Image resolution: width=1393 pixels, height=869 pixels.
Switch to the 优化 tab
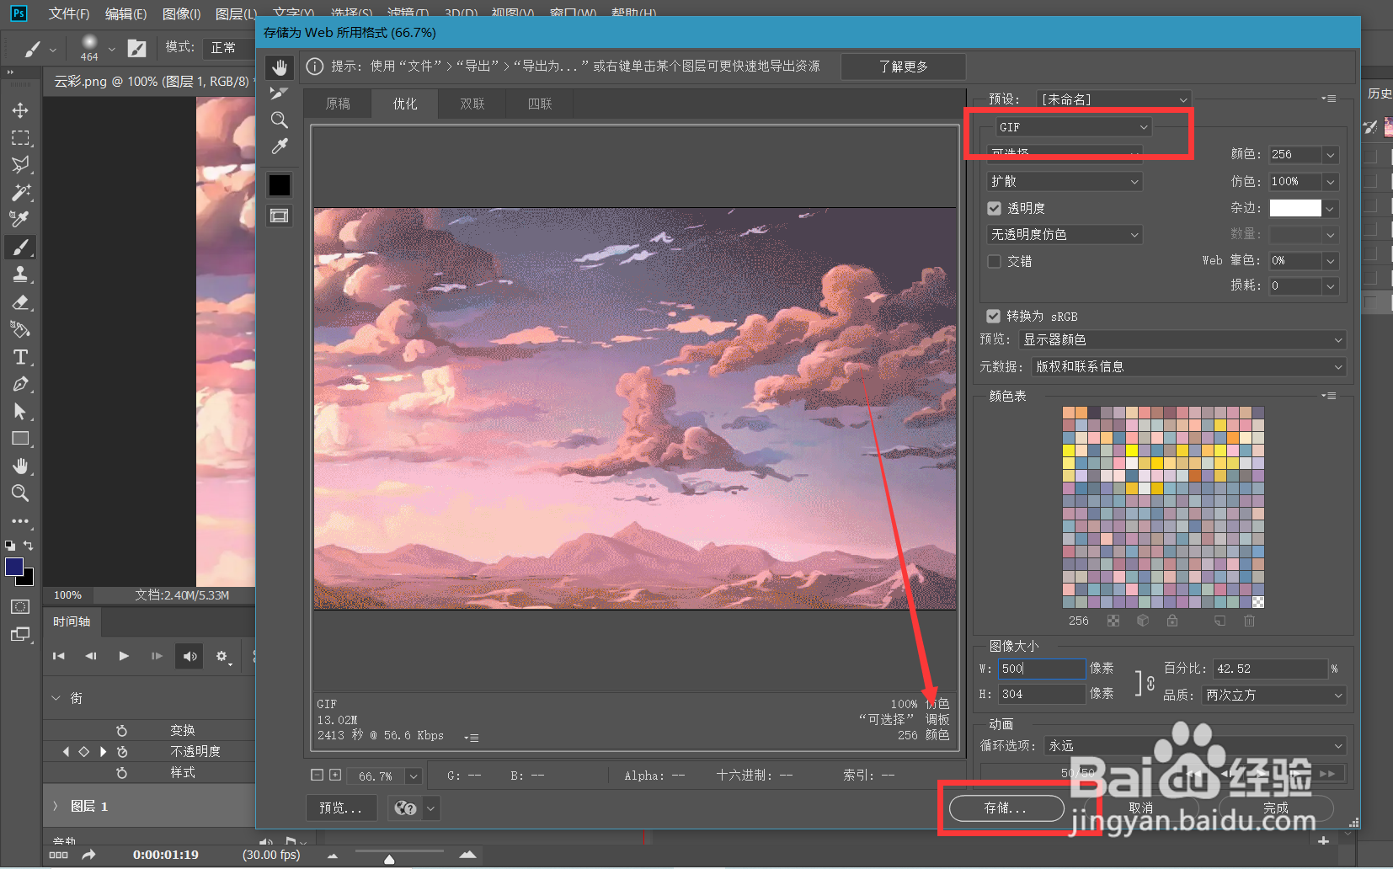405,104
